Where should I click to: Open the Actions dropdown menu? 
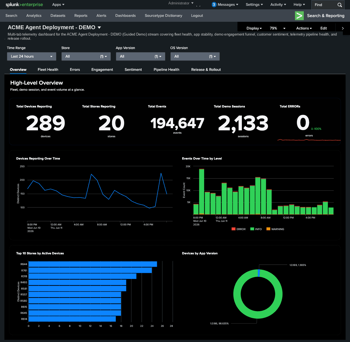[x=304, y=28]
